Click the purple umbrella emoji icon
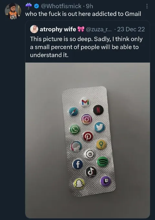This screenshot has height=220, width=155. coord(29,6)
